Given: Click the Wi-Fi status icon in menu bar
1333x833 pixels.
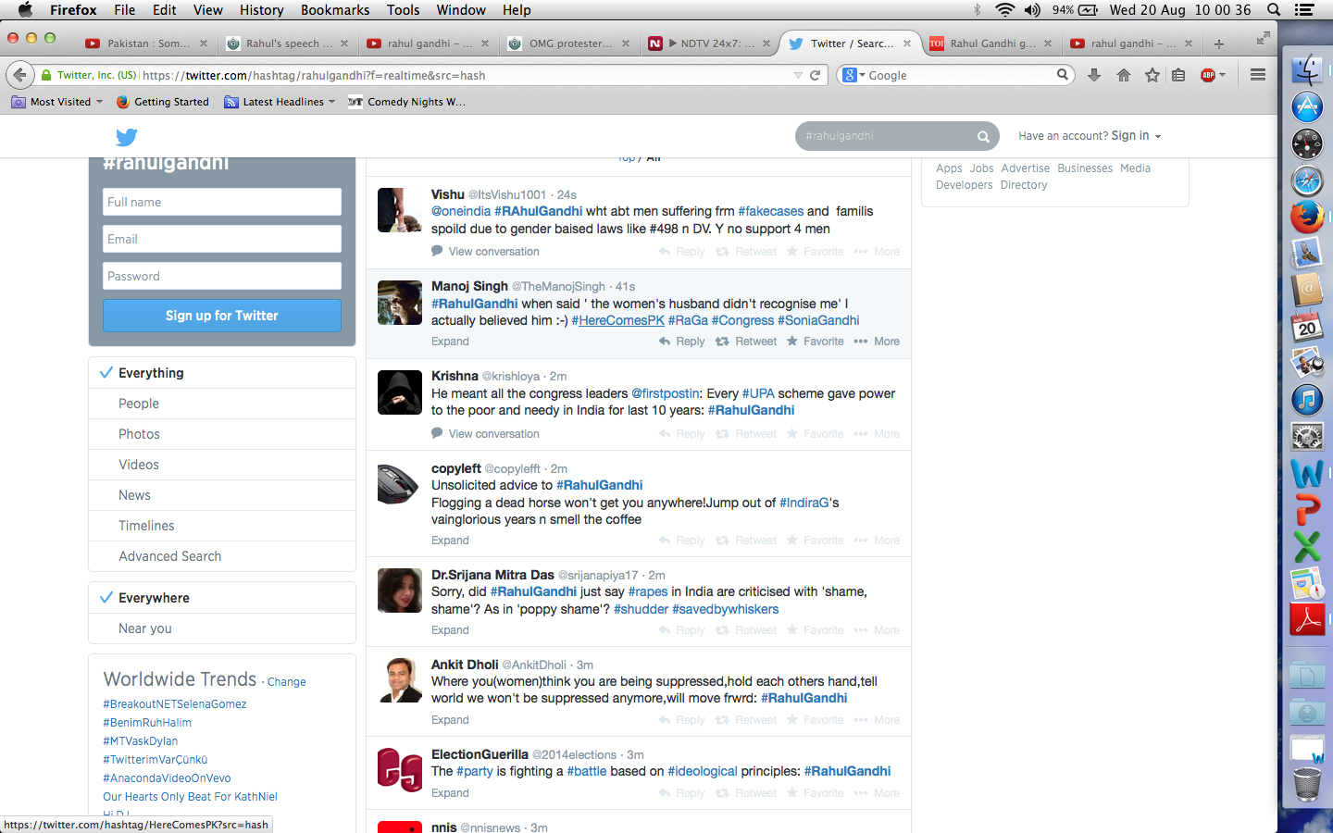Looking at the screenshot, I should 1004,10.
